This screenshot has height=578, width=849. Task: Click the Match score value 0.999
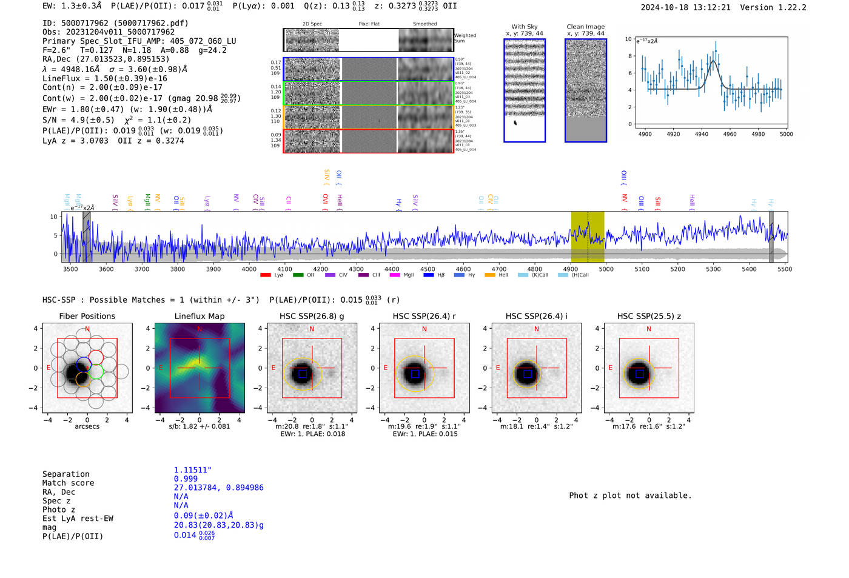pyautogui.click(x=186, y=479)
